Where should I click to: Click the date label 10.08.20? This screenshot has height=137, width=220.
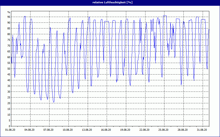(68, 130)
